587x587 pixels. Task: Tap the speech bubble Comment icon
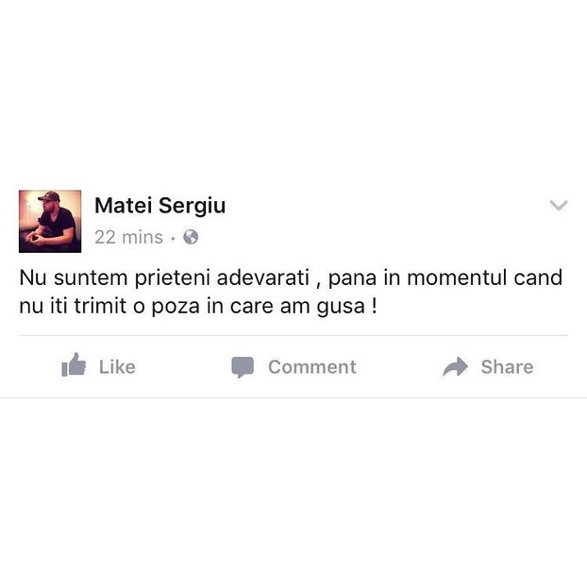[243, 367]
